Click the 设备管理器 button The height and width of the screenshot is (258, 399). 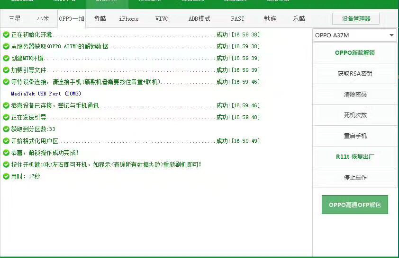356,18
